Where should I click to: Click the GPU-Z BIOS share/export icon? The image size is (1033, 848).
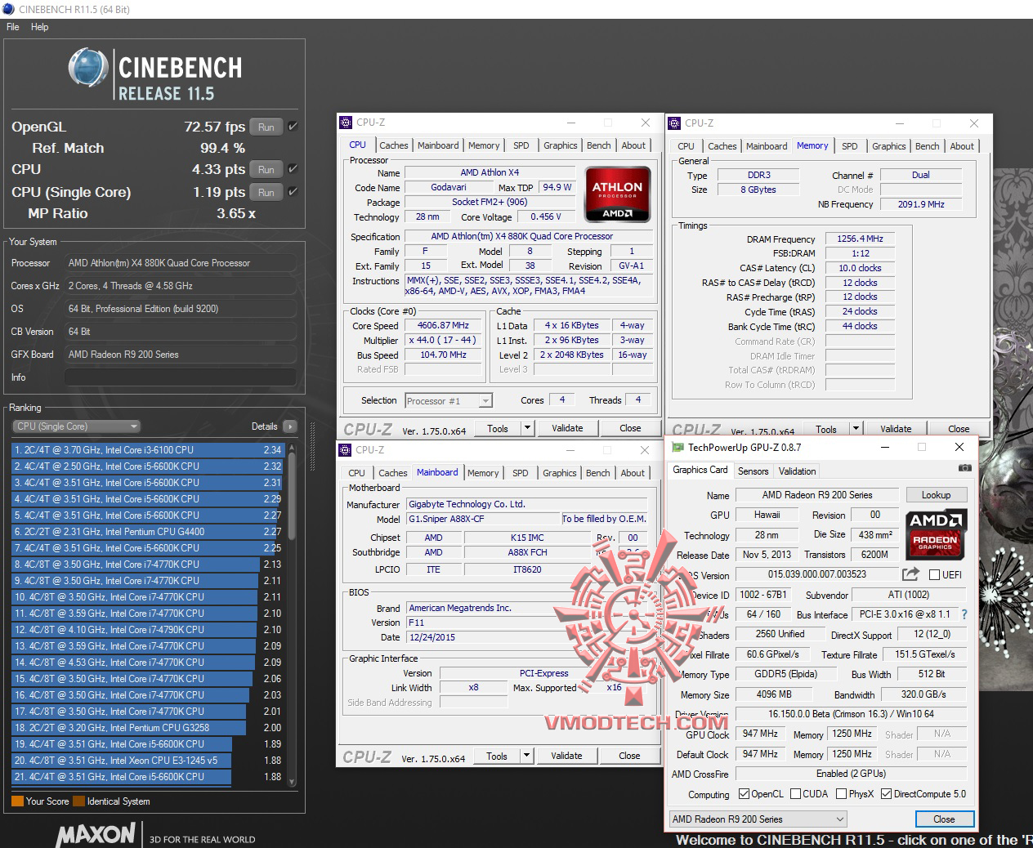point(910,574)
